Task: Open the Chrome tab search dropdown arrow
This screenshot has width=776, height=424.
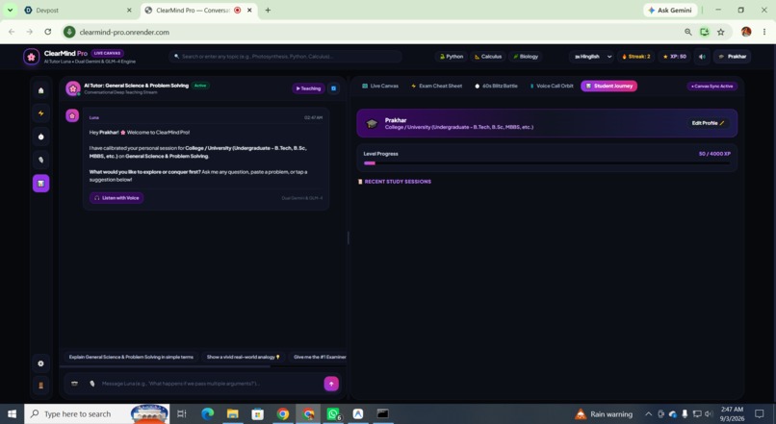Action: (x=10, y=10)
